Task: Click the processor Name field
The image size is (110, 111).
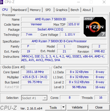Action: [x=51, y=19]
